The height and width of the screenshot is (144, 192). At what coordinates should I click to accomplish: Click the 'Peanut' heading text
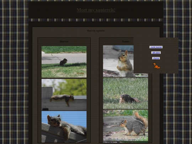(126, 42)
